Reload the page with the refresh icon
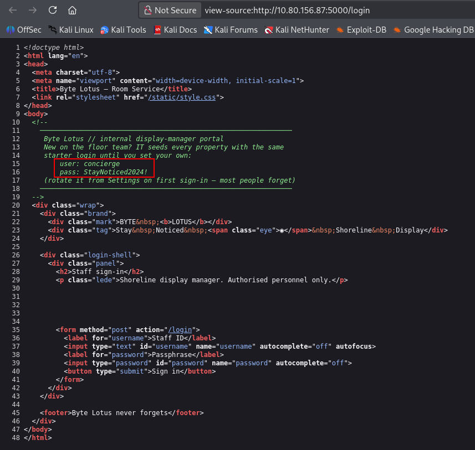This screenshot has height=450, width=475. point(53,11)
